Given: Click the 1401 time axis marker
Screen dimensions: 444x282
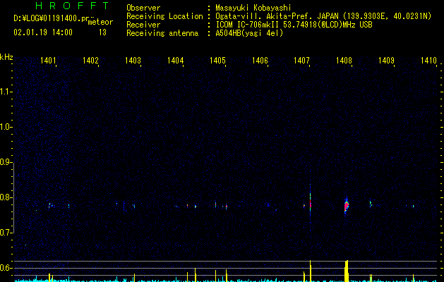Looking at the screenshot, I should (x=48, y=61).
